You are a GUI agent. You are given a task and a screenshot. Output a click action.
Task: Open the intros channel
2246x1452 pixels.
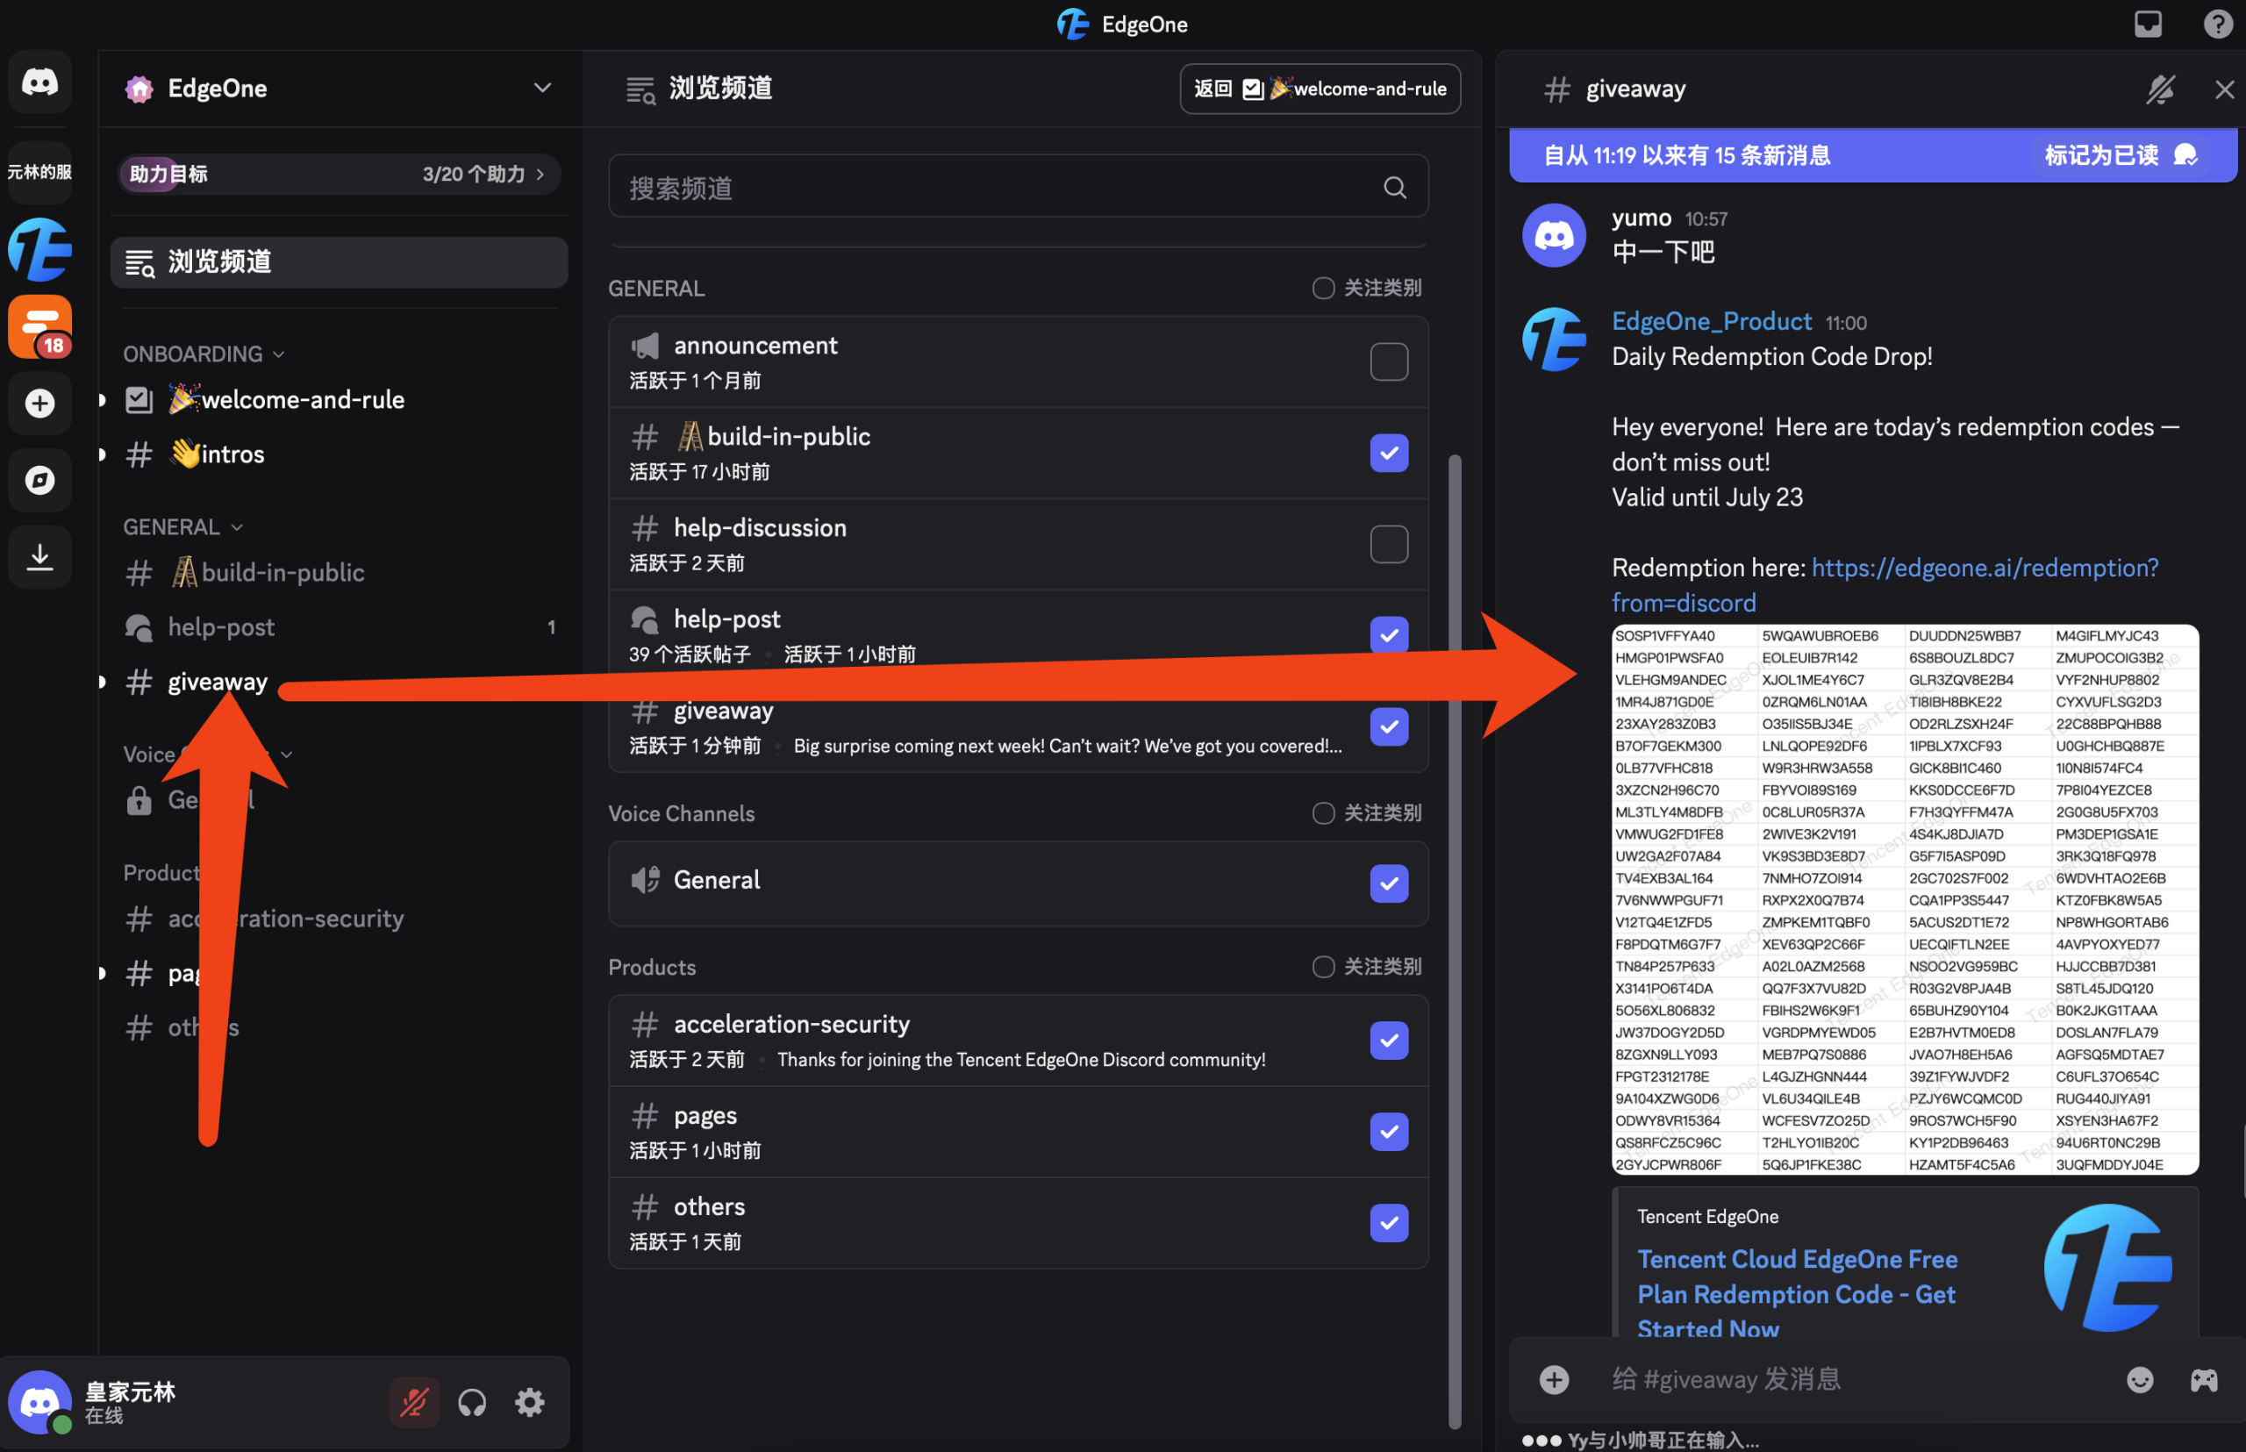tap(339, 454)
